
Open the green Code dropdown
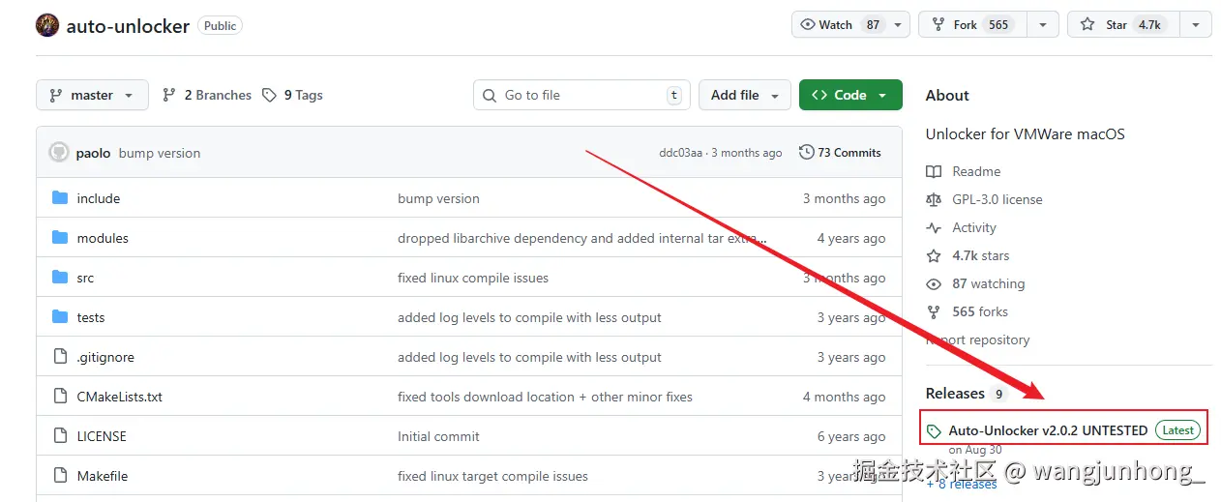[850, 95]
